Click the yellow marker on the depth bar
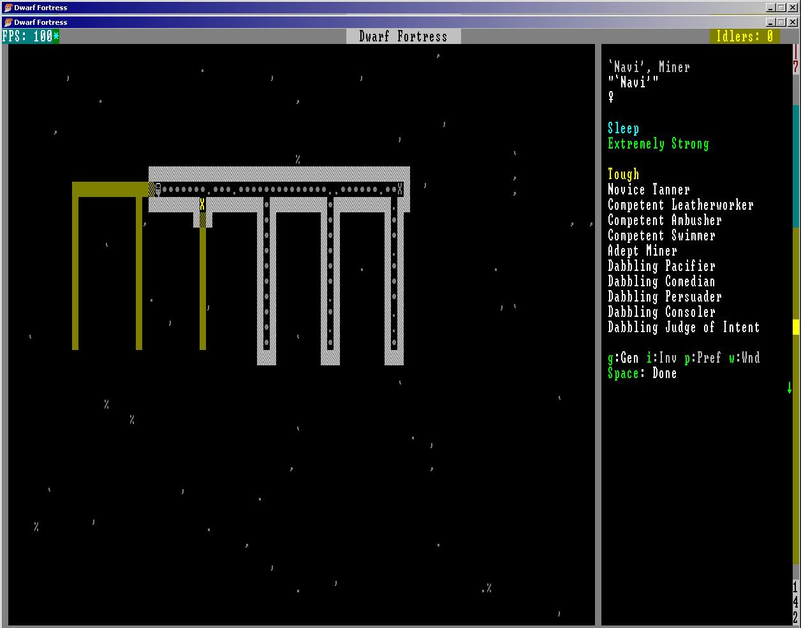Image resolution: width=801 pixels, height=628 pixels. (795, 327)
